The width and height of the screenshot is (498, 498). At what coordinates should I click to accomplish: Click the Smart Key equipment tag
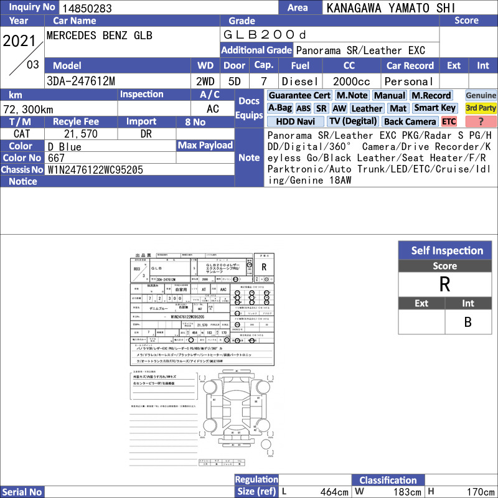[x=435, y=108]
